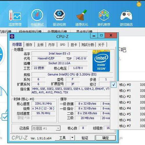Click the 1.078 V core voltage value
The image size is (145, 145).
tap(78, 68)
